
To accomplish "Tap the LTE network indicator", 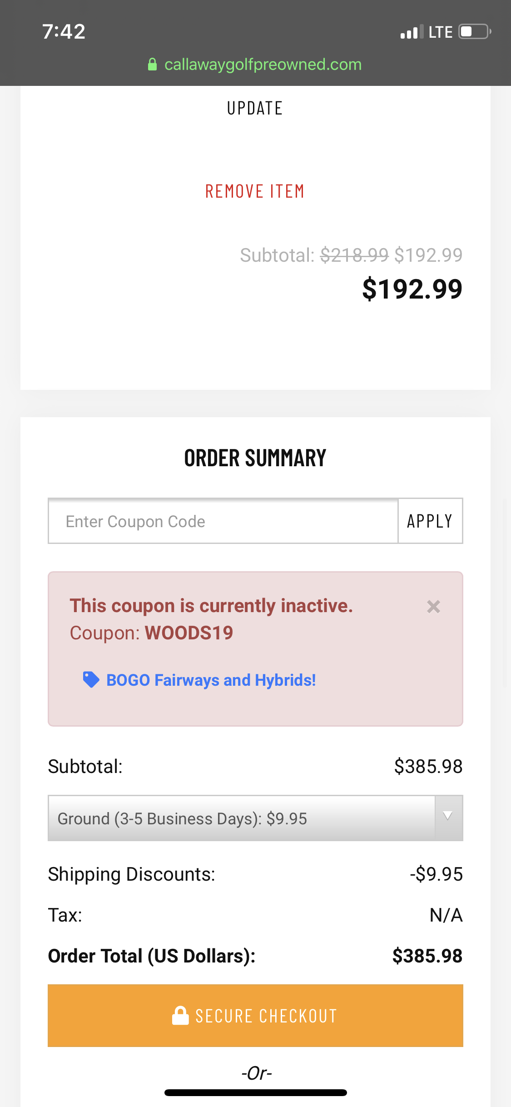I will pyautogui.click(x=440, y=32).
